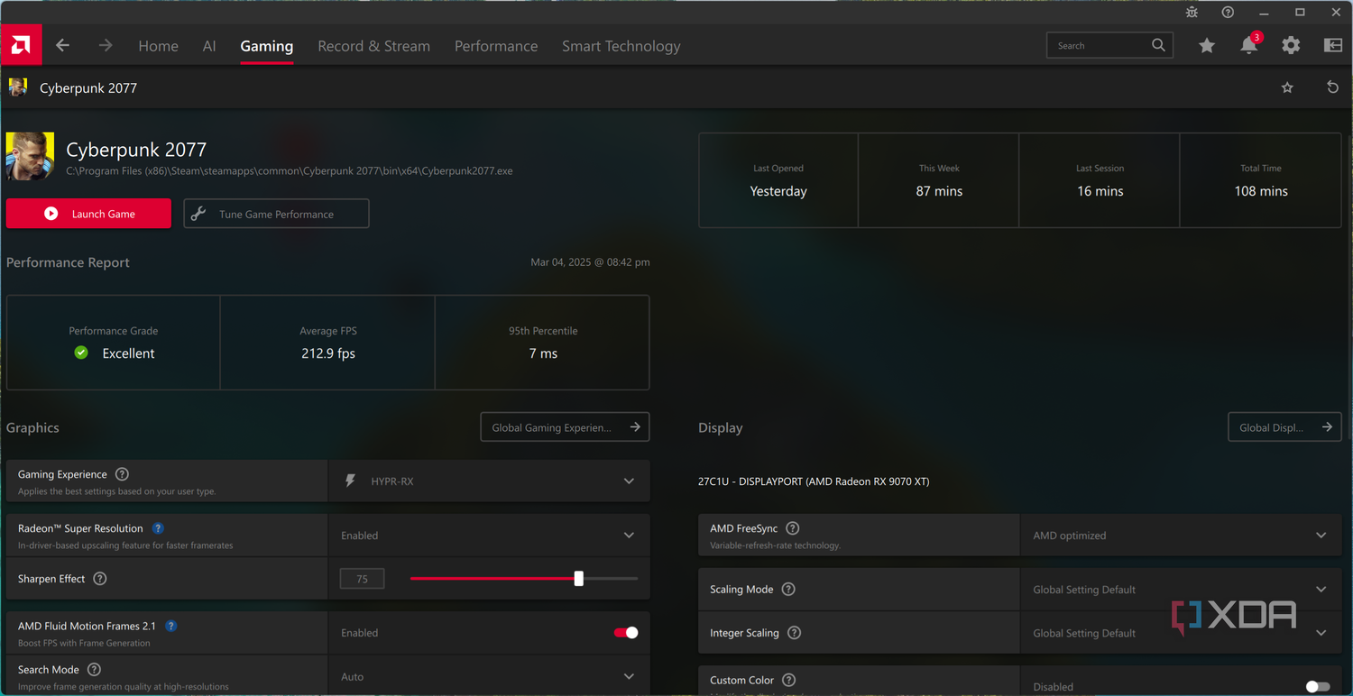The height and width of the screenshot is (696, 1353).
Task: Click the Launch Game button
Action: pyautogui.click(x=88, y=214)
